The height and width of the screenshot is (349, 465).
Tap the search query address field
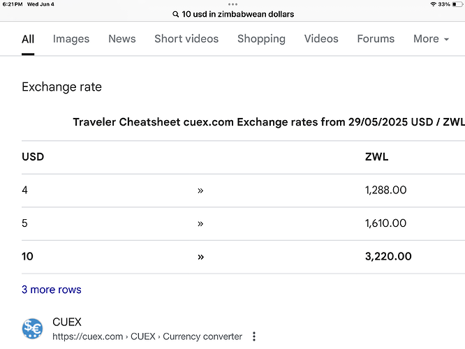(233, 14)
